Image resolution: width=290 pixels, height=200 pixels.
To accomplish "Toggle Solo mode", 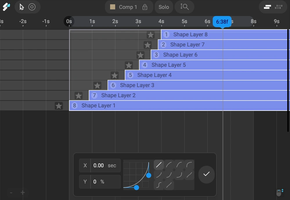I will (x=164, y=7).
